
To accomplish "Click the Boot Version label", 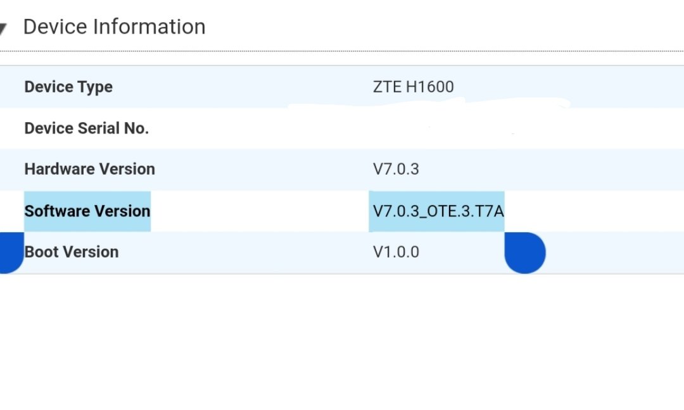I will coord(72,252).
